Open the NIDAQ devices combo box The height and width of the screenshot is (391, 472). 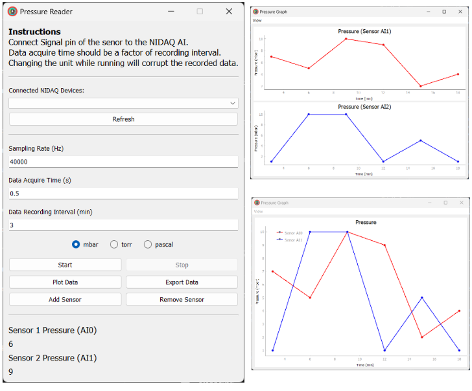(123, 103)
